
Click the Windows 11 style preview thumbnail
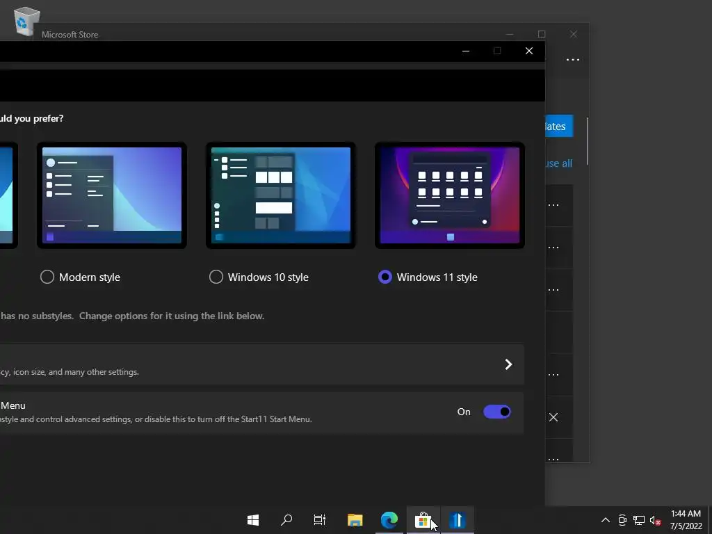tap(450, 195)
